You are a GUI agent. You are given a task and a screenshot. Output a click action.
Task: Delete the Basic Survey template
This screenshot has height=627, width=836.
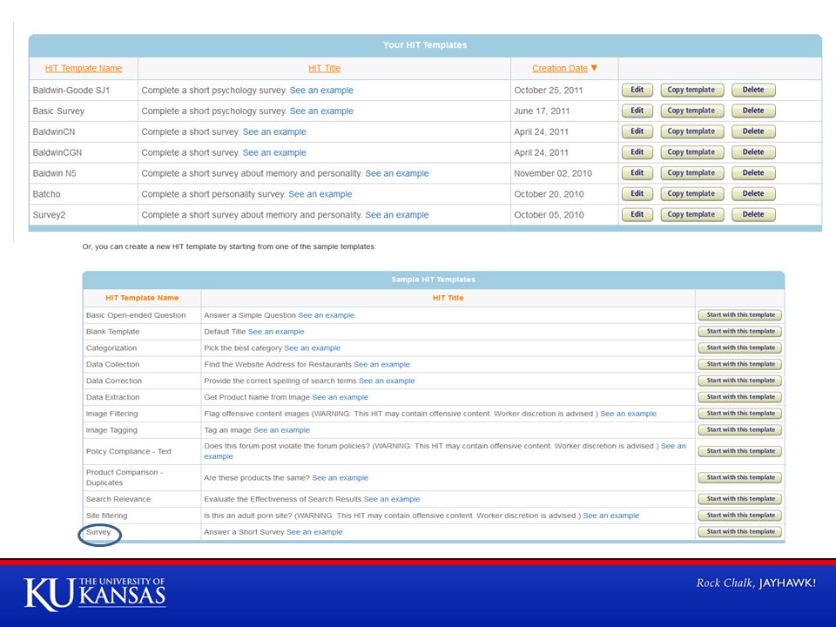click(x=752, y=111)
